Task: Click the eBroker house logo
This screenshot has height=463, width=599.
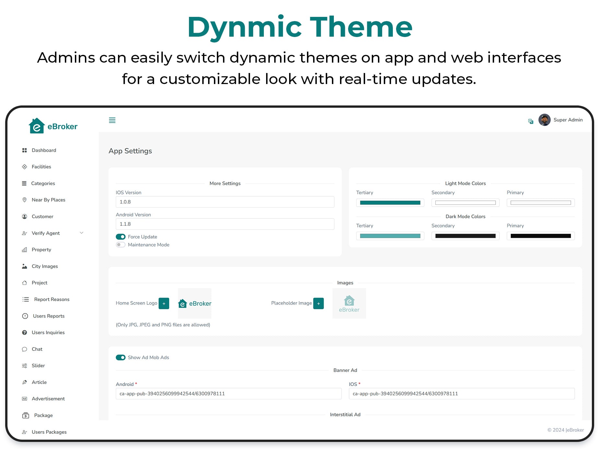Action: (53, 126)
